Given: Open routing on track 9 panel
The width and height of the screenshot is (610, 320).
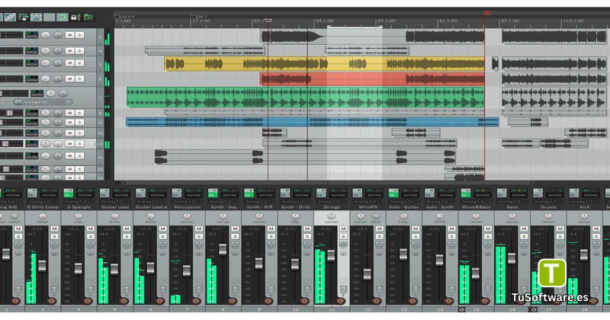Looking at the screenshot, I should (x=32, y=122).
